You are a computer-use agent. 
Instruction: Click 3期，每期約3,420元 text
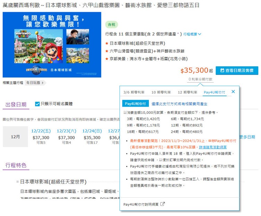[x=143, y=119]
